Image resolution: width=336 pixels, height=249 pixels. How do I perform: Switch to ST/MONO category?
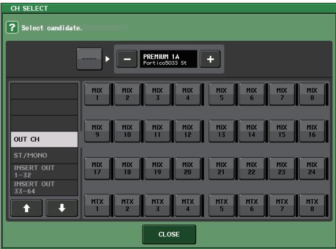[44, 155]
